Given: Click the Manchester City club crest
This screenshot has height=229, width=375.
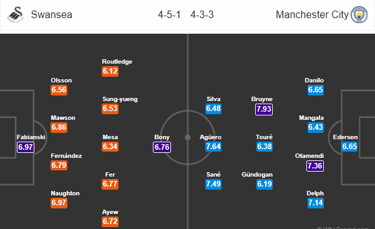Looking at the screenshot, I should tap(359, 14).
